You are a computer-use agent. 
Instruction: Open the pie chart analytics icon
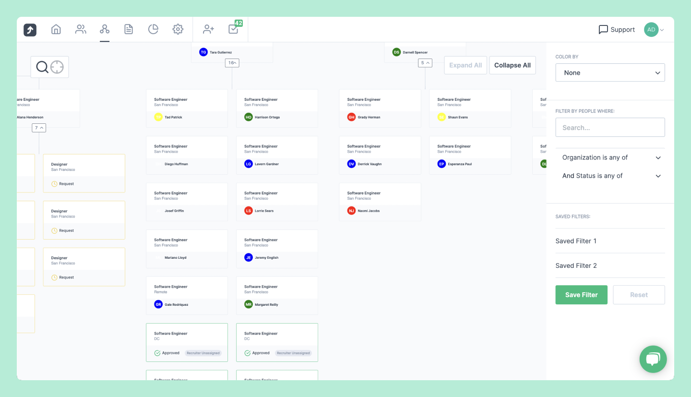pyautogui.click(x=153, y=29)
